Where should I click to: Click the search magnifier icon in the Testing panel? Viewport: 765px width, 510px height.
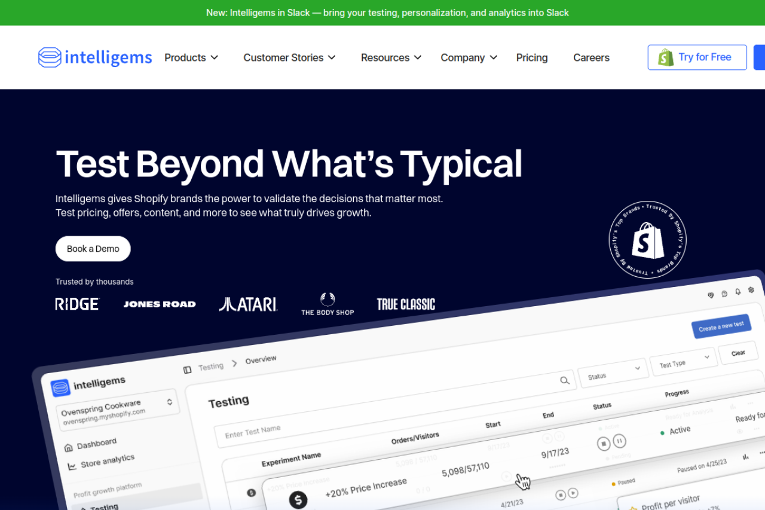564,380
